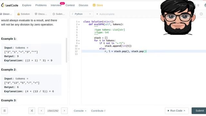Click the Example 2 heading
Image resolution: width=206 pixels, height=116 pixels.
pos(9,70)
